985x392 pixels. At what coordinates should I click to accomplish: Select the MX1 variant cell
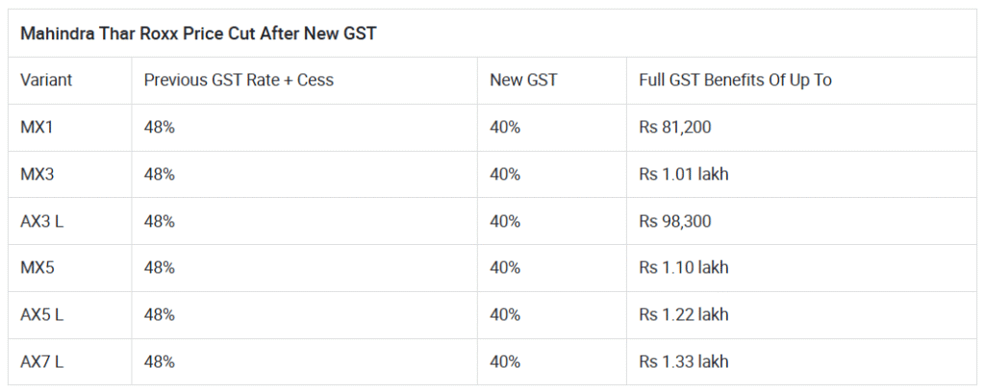click(x=38, y=128)
